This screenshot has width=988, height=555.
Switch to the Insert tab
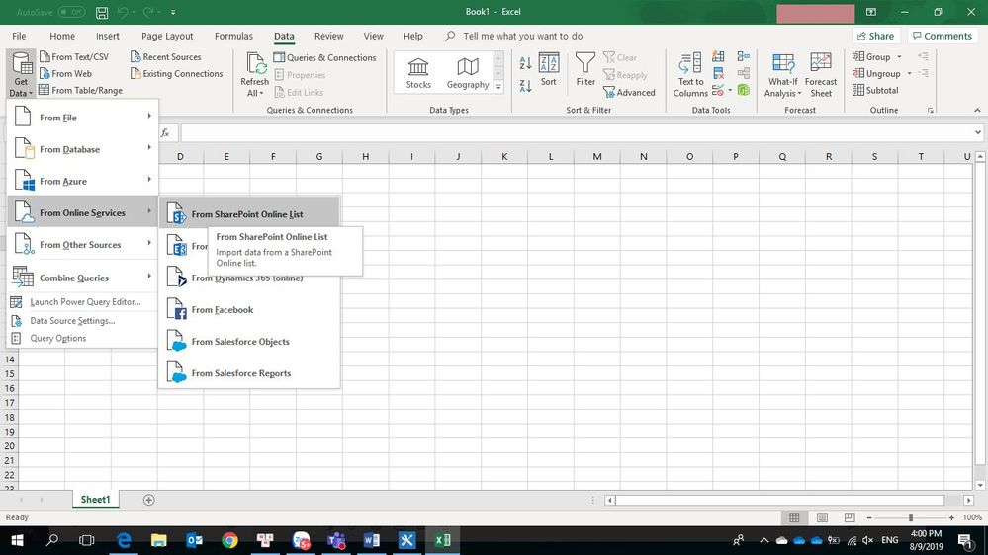pyautogui.click(x=108, y=36)
